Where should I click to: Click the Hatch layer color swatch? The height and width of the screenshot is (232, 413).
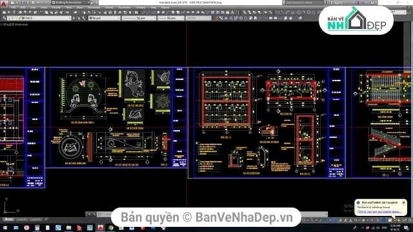[23, 18]
